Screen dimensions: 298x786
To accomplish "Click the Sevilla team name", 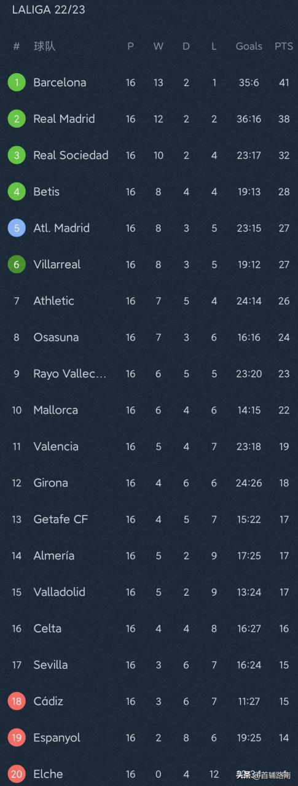I will 50,664.
